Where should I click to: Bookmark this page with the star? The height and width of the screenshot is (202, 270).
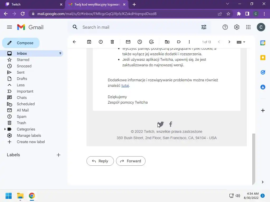point(228,14)
